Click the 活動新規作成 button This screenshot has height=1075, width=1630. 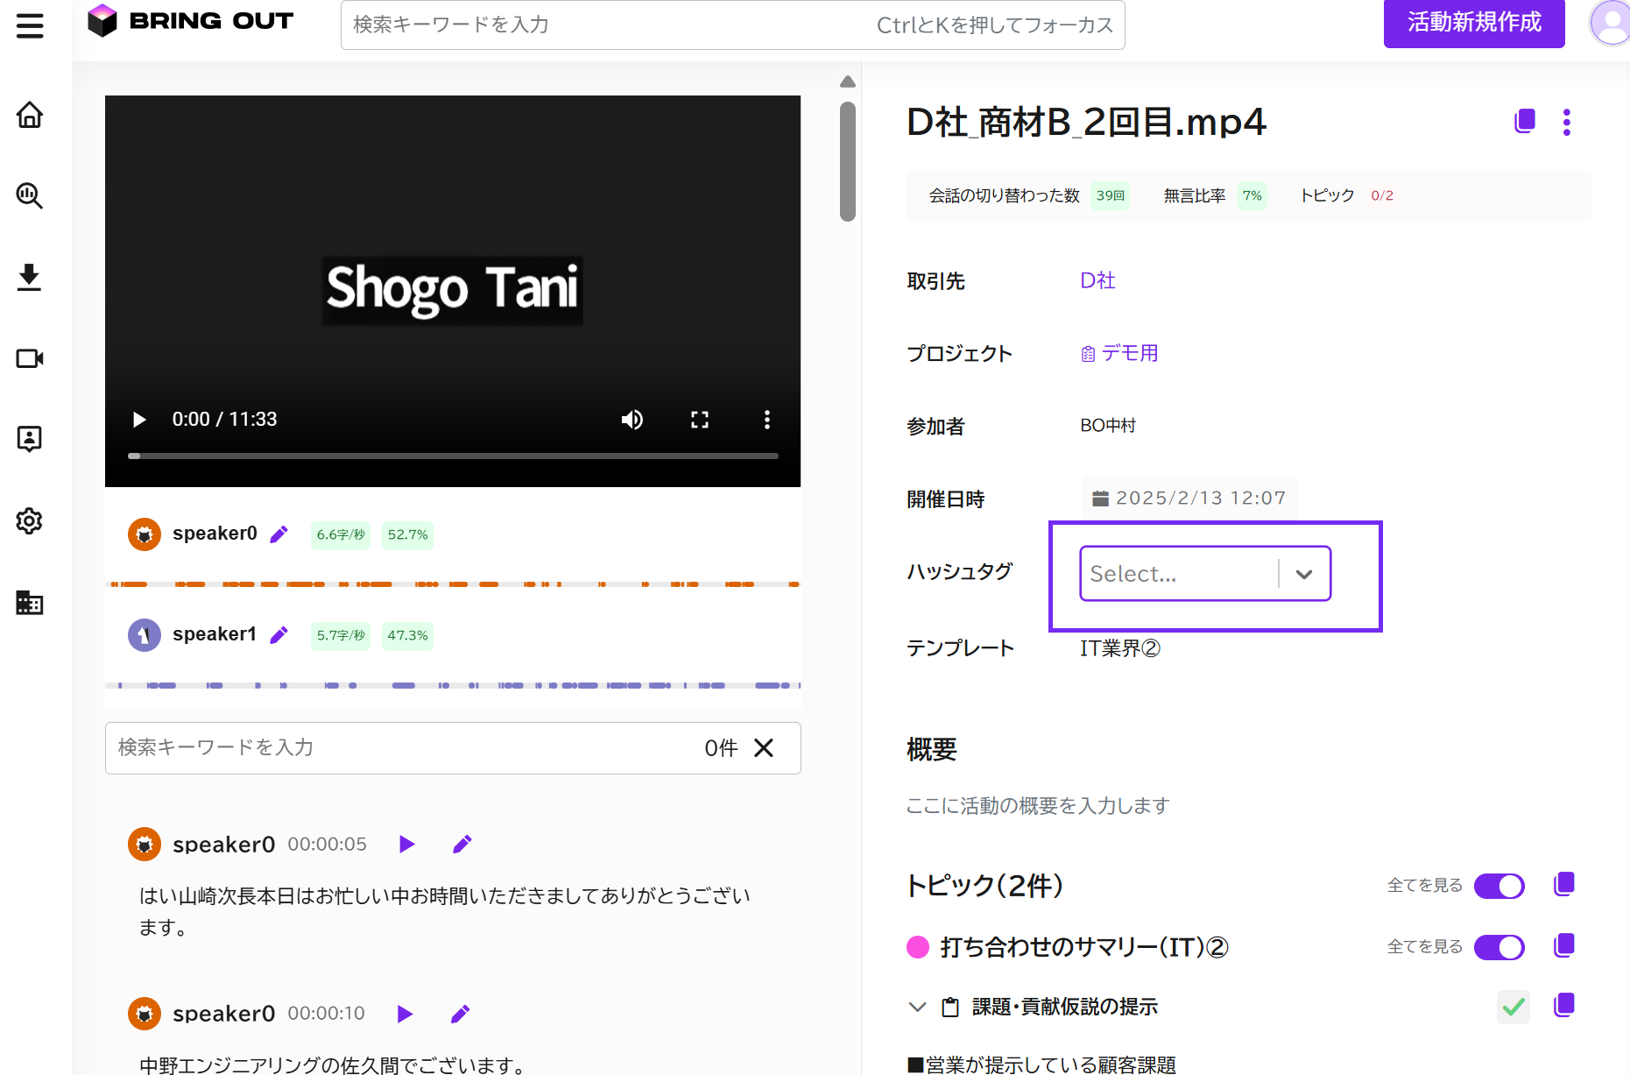click(x=1474, y=22)
